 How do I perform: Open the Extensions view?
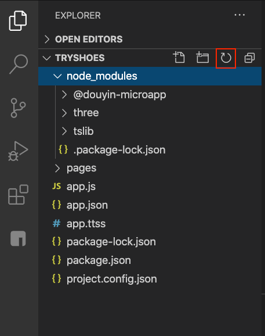pos(18,195)
